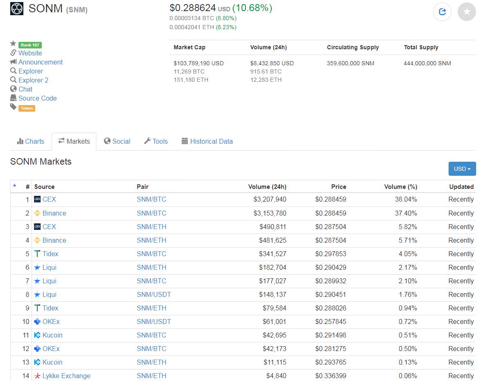Click the Rank 167 badge
The height and width of the screenshot is (381, 497).
tap(30, 45)
